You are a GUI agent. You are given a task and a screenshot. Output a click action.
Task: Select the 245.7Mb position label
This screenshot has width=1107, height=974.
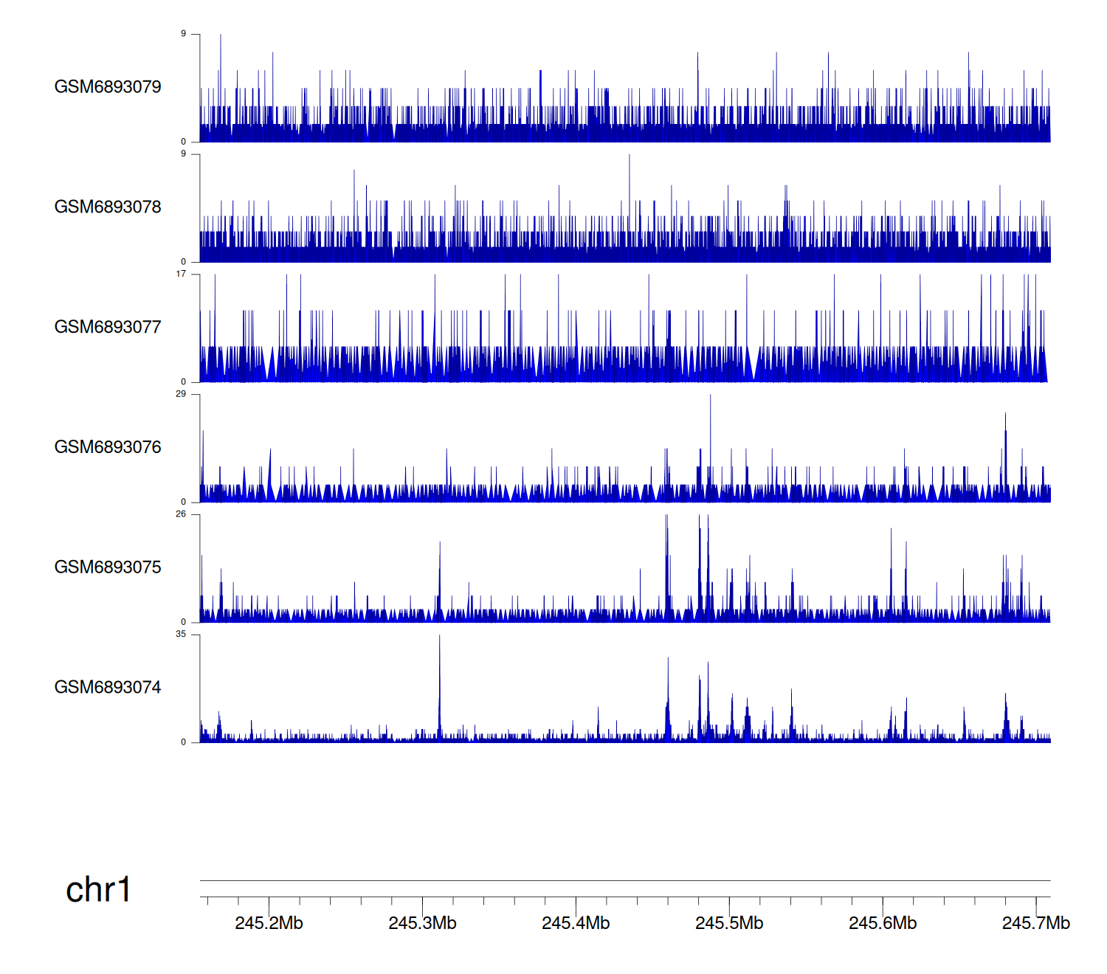1035,924
